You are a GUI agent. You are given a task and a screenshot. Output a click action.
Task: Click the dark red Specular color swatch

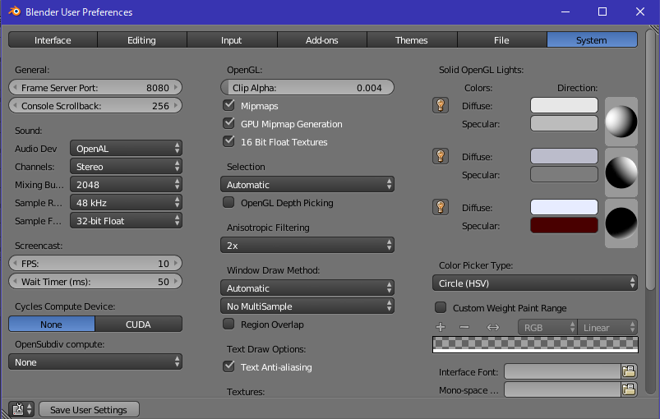pos(564,226)
